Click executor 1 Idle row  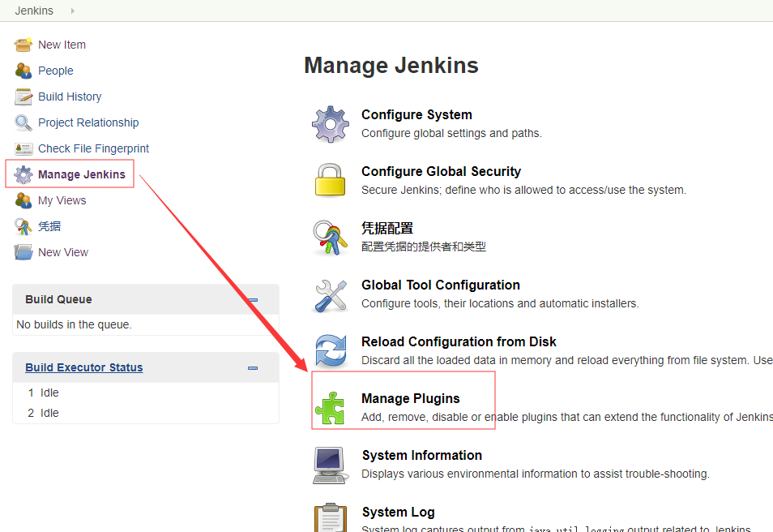point(146,393)
